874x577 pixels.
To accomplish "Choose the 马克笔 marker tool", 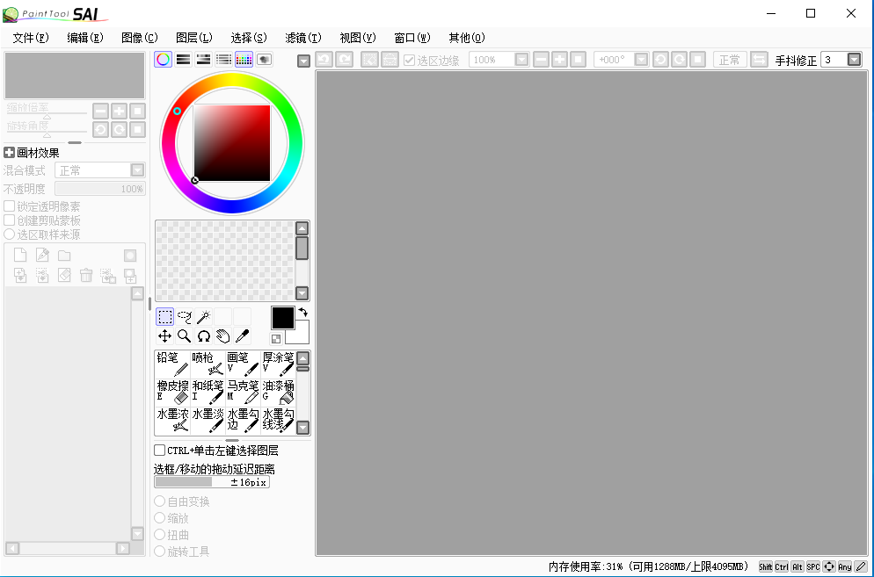I will point(243,392).
